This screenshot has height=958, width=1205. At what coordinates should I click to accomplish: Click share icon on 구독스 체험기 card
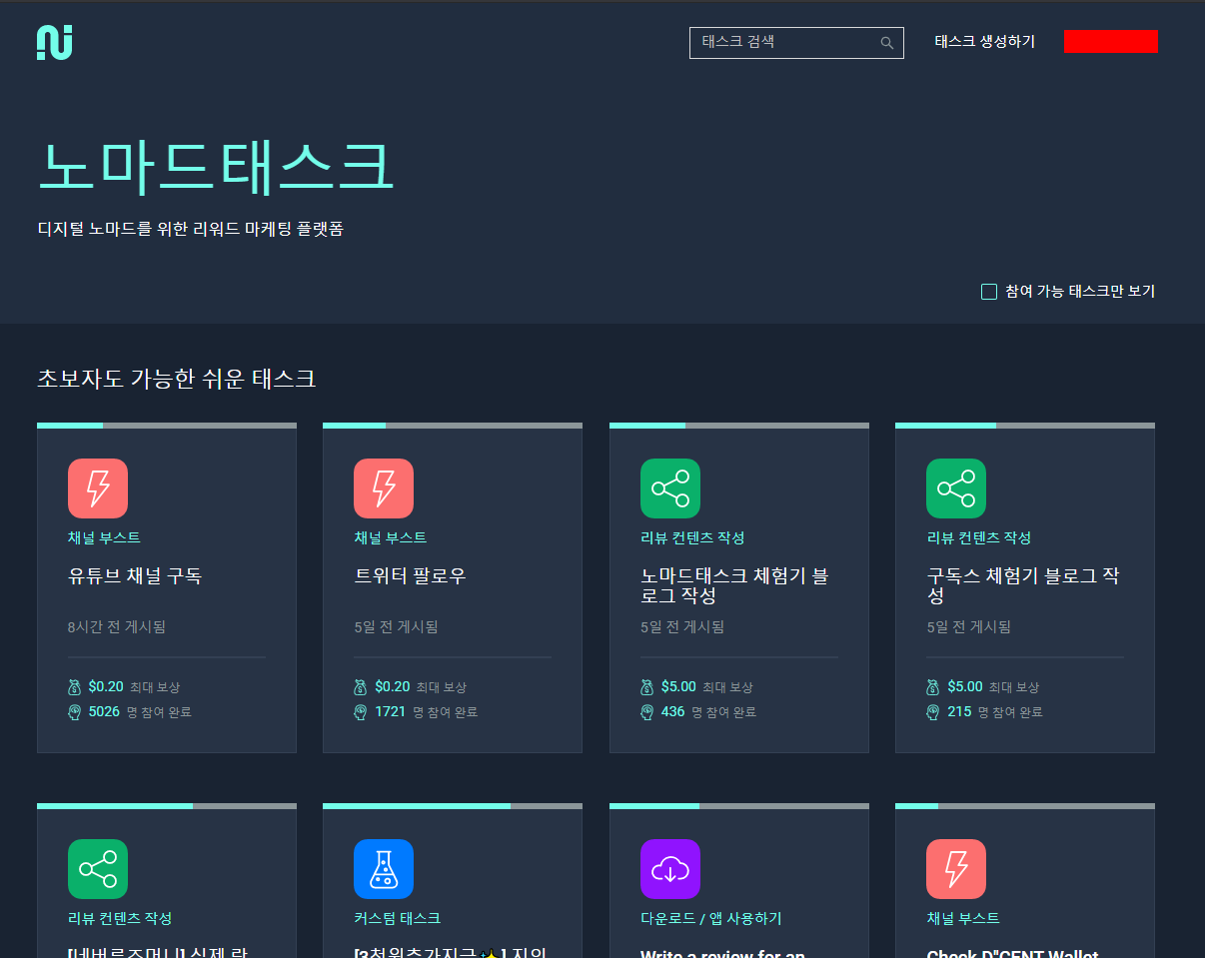(x=956, y=488)
